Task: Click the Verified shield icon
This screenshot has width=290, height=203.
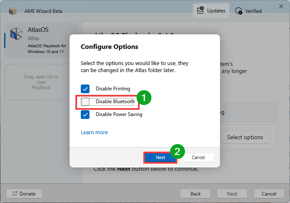Action: tap(239, 11)
